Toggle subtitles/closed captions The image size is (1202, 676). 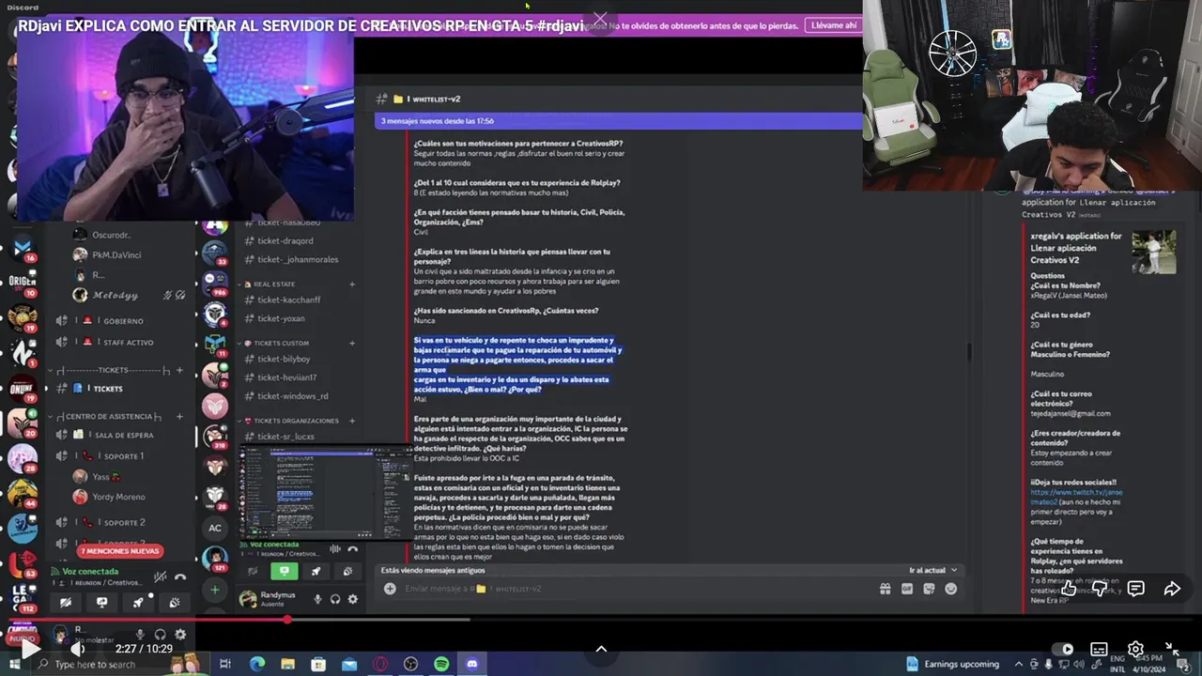(x=1099, y=649)
